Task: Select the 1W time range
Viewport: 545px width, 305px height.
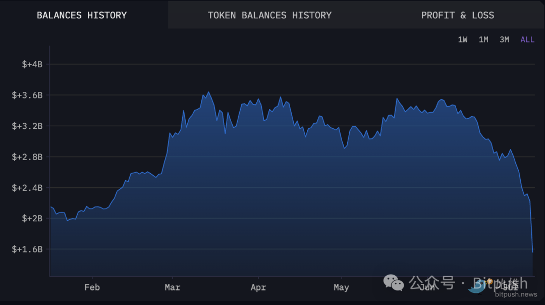Action: click(x=463, y=39)
